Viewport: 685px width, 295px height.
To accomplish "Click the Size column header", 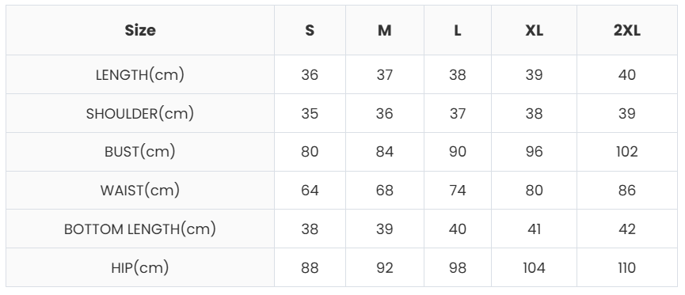I will 140,31.
